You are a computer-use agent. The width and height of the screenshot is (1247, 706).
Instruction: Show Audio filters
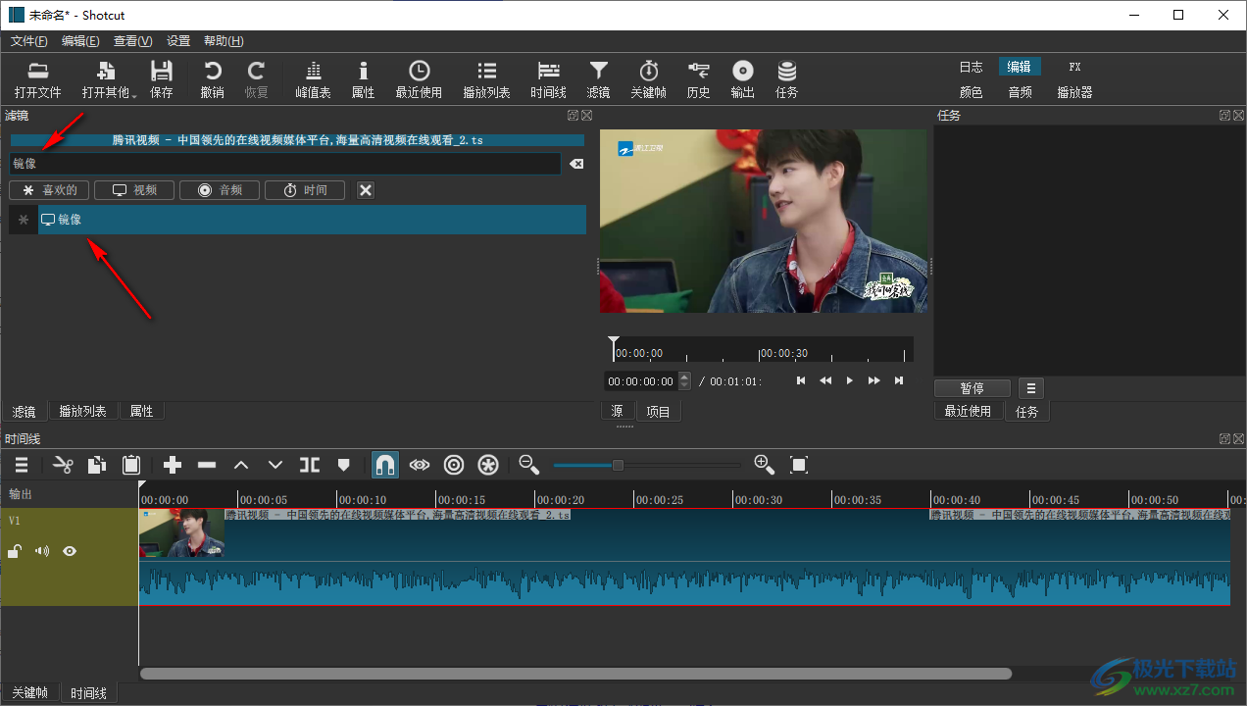(220, 190)
